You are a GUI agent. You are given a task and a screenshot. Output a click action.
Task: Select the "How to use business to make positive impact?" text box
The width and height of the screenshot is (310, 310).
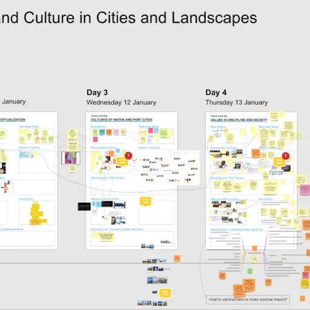coord(248,300)
